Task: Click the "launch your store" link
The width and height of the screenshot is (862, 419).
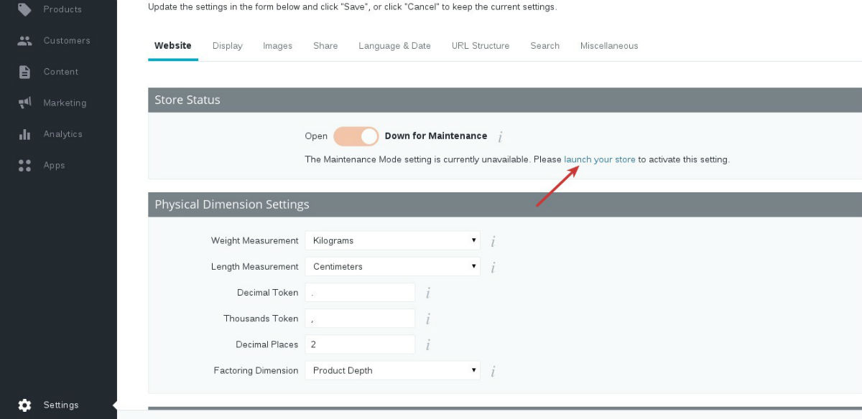Action: tap(600, 159)
